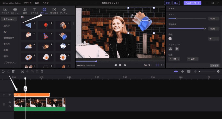Toggle visibility of the video track

[10, 102]
